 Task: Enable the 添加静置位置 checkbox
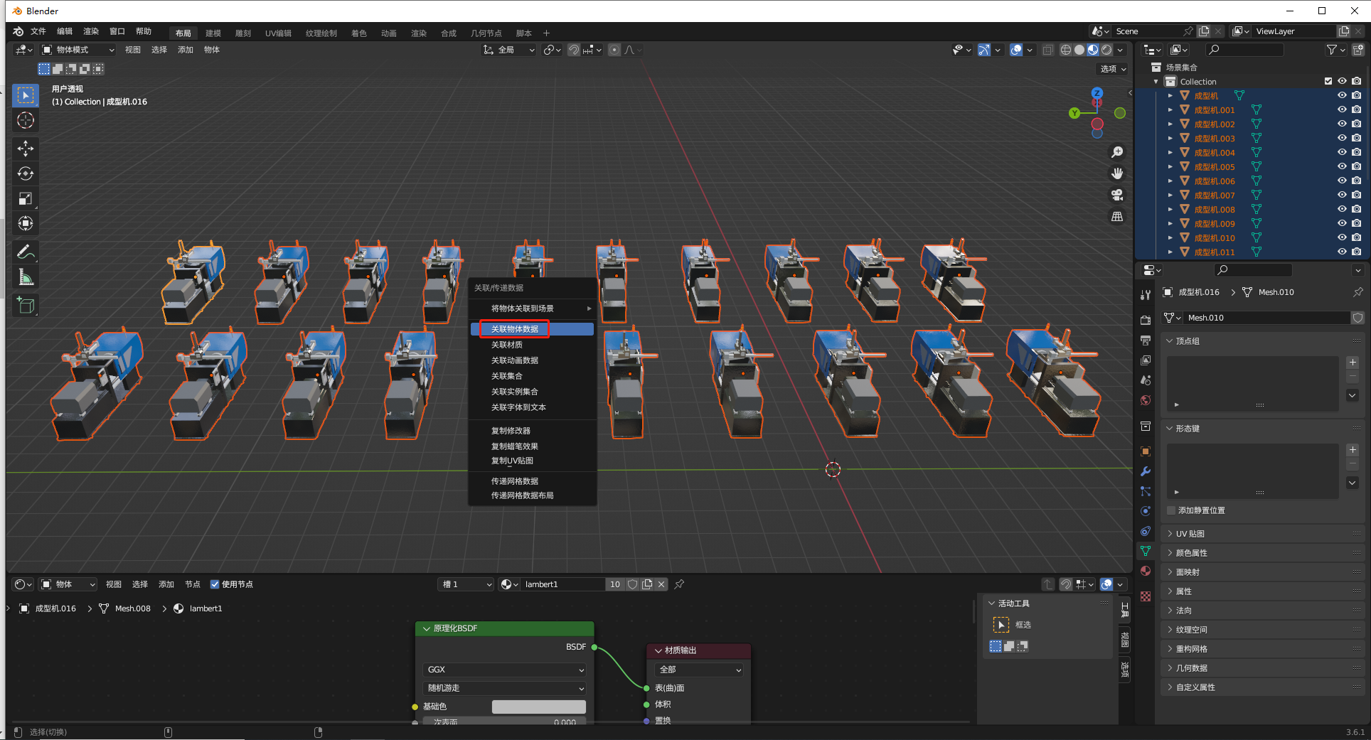[x=1171, y=510]
